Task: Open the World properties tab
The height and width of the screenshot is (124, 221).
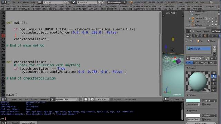Action: 202,36
